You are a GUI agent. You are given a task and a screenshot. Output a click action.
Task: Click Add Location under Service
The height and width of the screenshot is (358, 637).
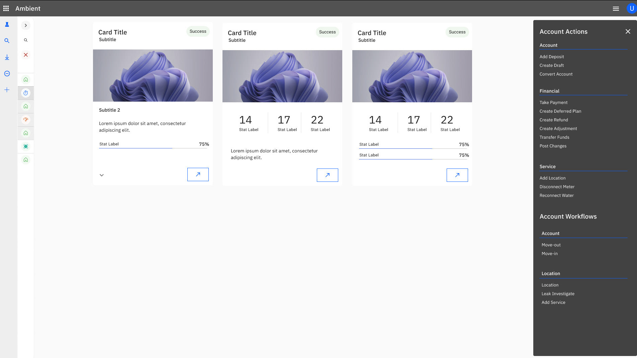[553, 178]
